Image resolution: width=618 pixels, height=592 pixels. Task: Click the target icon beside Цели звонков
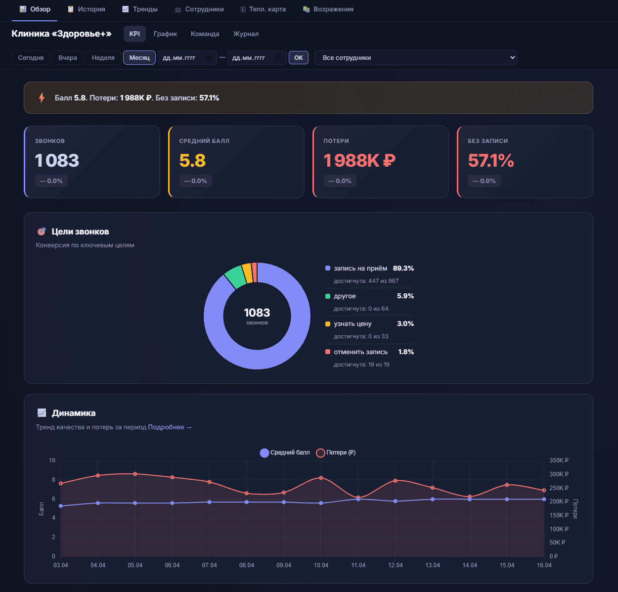click(x=42, y=231)
